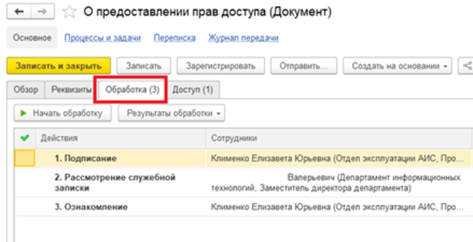Switch to the Доступ (1) tab
The height and width of the screenshot is (242, 473).
coord(193,90)
